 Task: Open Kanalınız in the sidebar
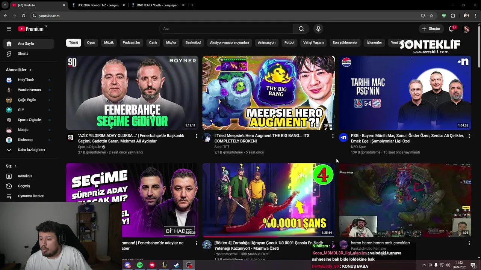[x=29, y=176]
